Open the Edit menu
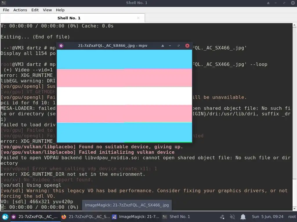Viewport: 297px width, 222px height. pyautogui.click(x=35, y=10)
